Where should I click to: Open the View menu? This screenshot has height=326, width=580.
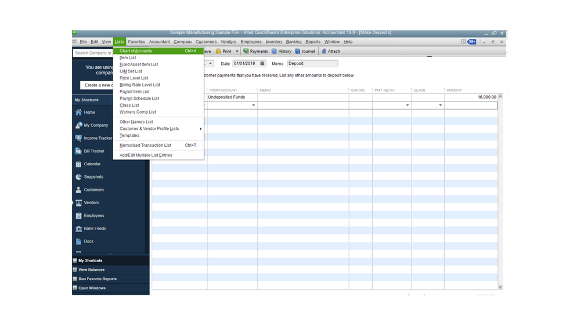pos(106,42)
